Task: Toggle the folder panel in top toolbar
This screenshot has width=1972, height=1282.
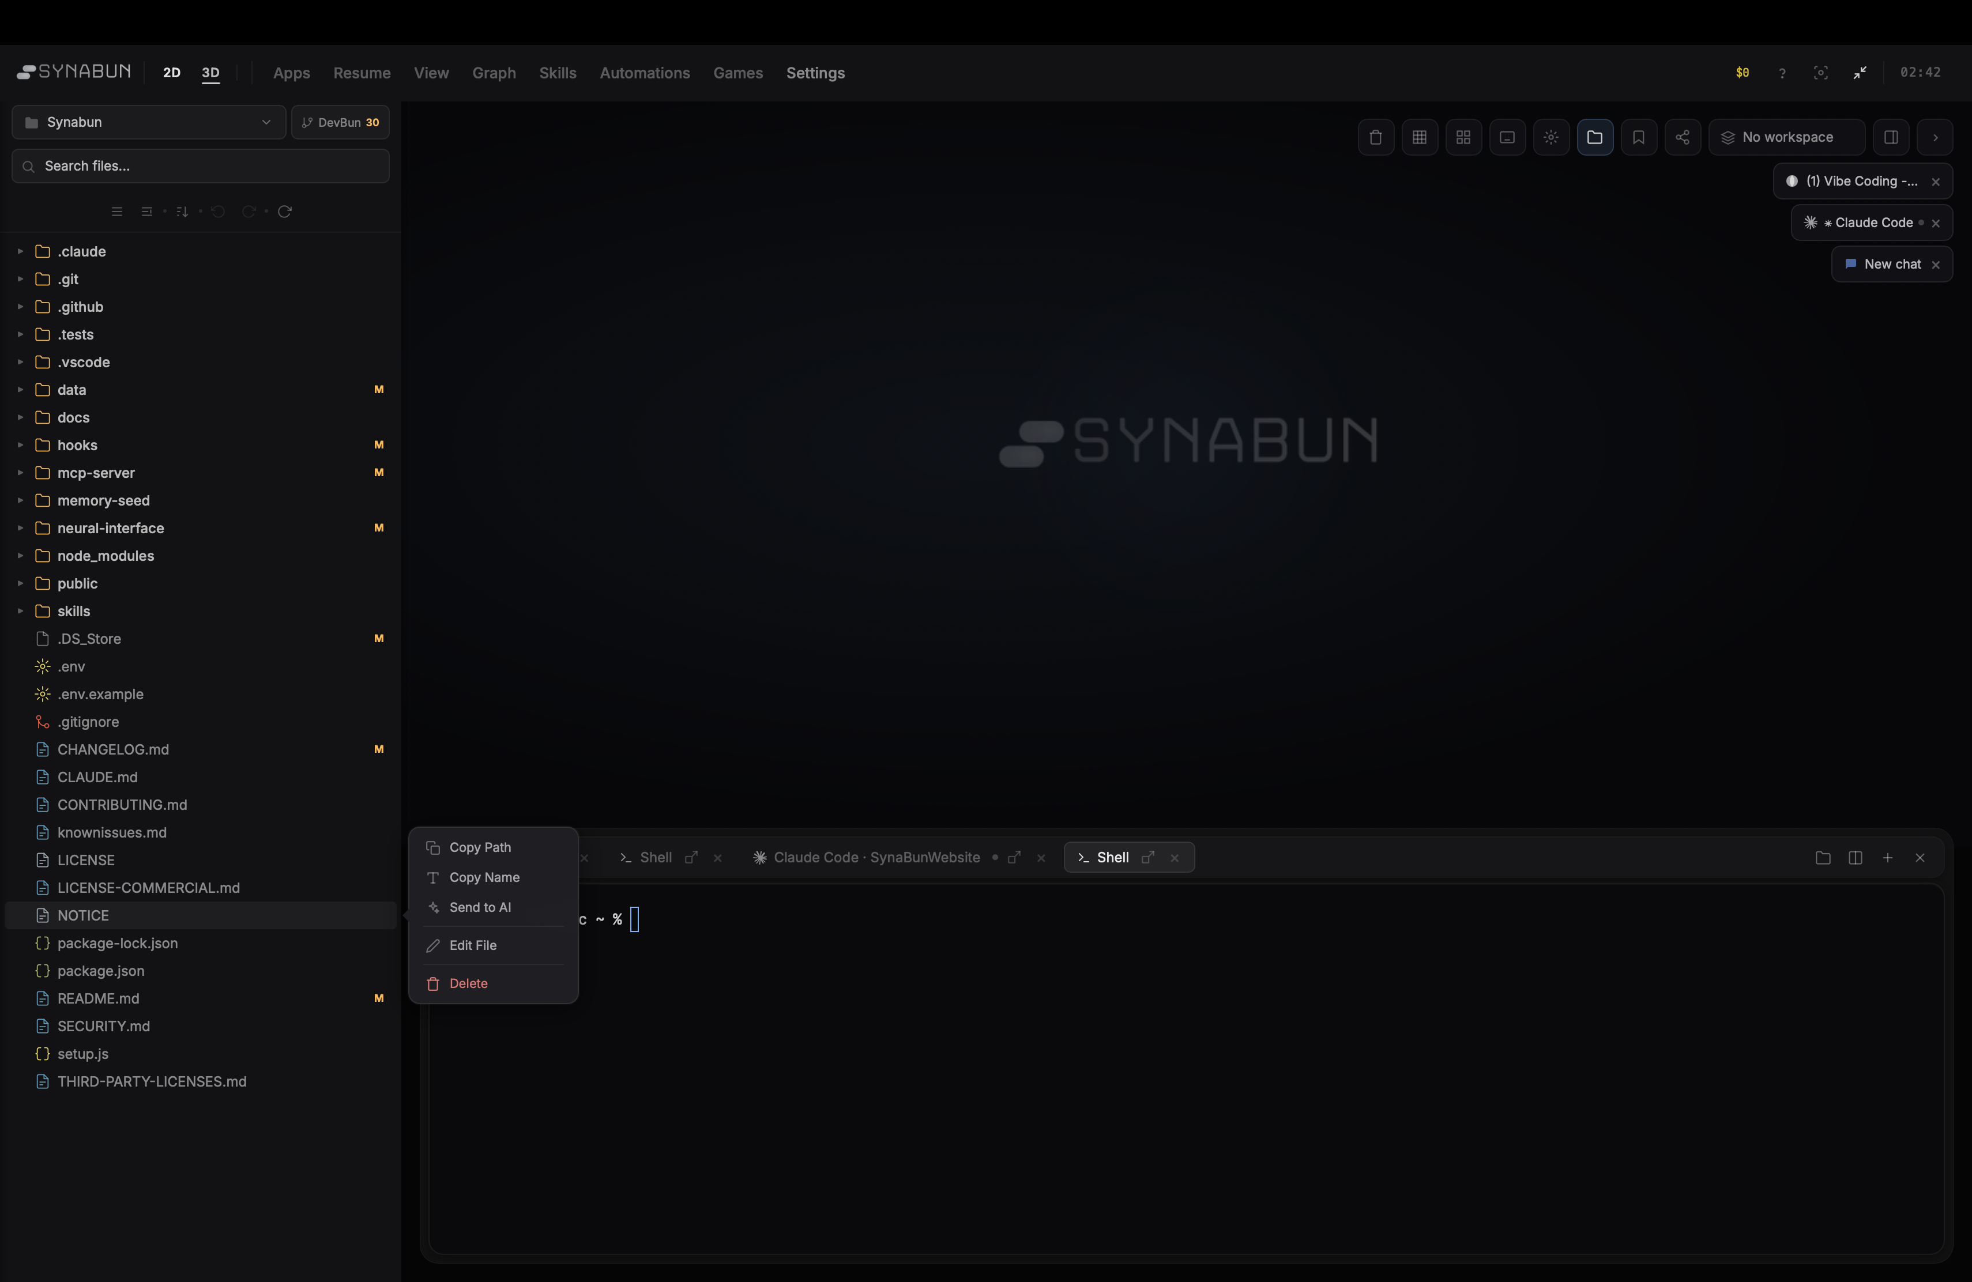Action: click(x=1595, y=137)
